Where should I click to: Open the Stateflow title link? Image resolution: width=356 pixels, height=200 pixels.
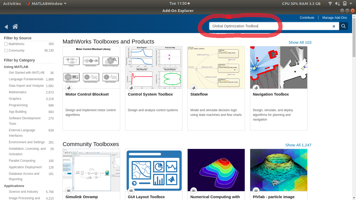click(199, 94)
